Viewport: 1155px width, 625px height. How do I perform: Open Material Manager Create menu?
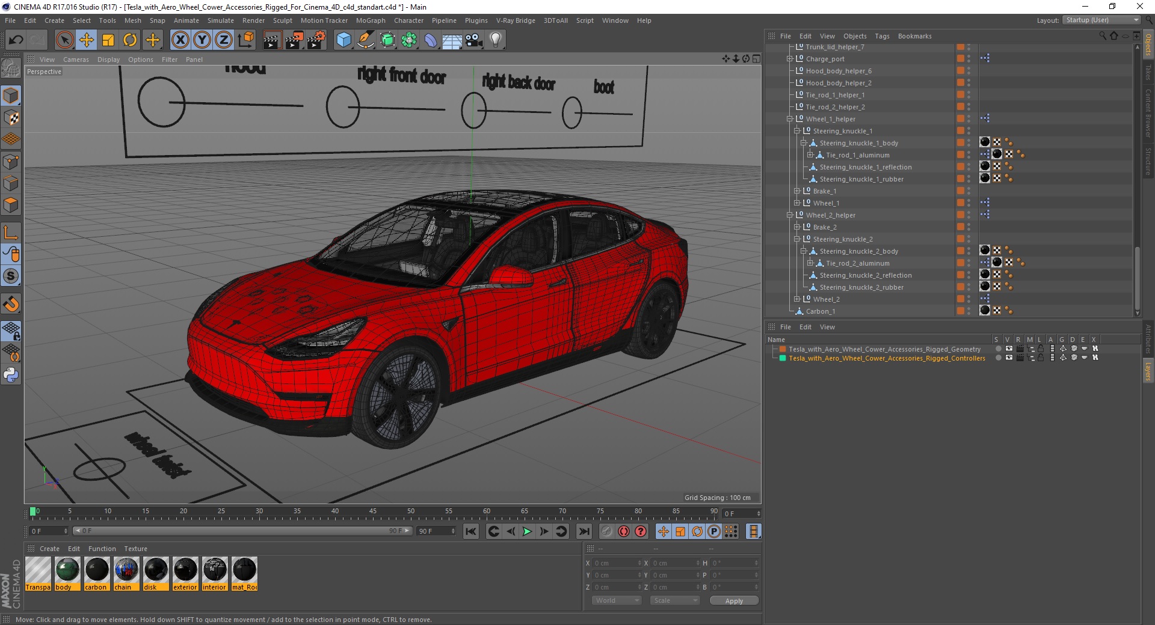(x=49, y=549)
